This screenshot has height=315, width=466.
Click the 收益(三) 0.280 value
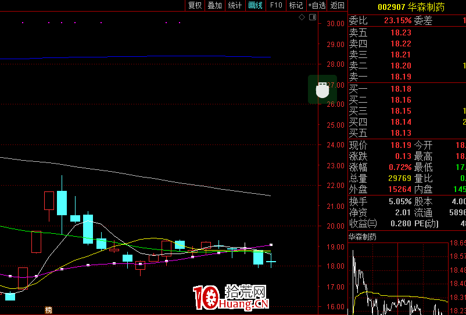[x=401, y=223]
